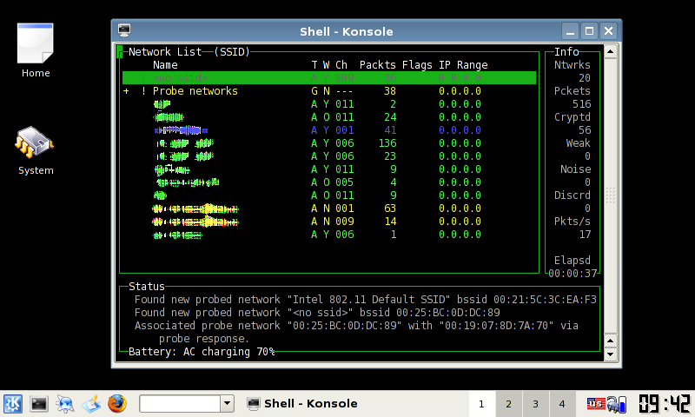Open the System desktop icon
695x417 pixels.
tap(36, 150)
